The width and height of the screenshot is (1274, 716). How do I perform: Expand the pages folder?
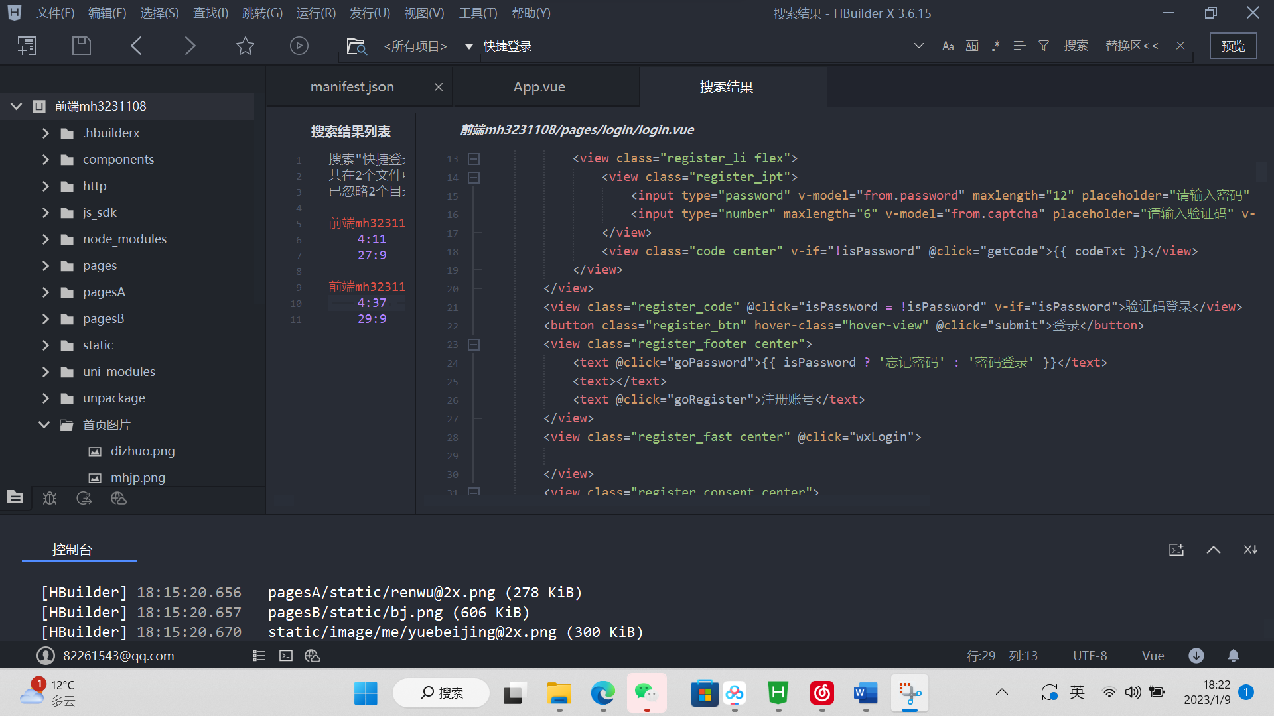click(45, 266)
